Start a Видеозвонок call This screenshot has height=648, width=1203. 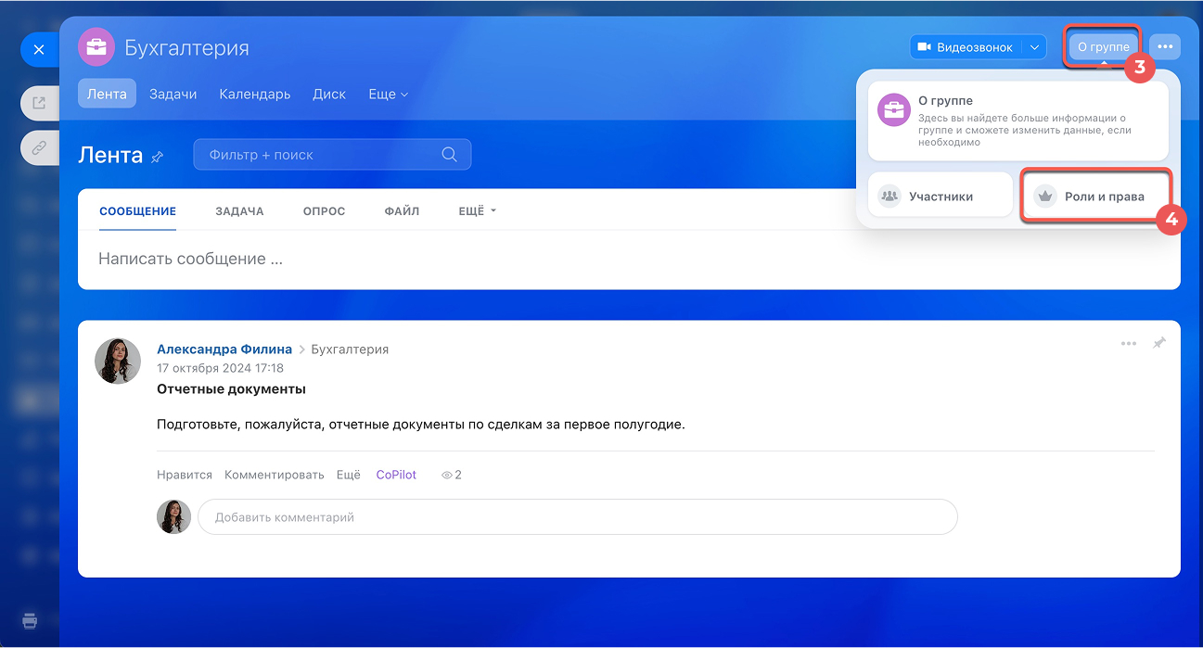(966, 47)
